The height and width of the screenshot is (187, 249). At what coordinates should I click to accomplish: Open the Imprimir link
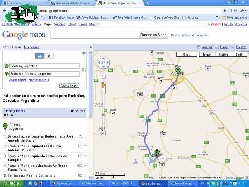pyautogui.click(x=207, y=47)
